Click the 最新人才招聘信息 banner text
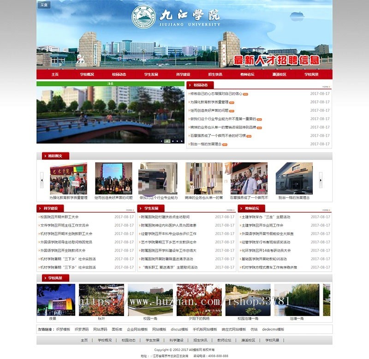Viewport: 369px width, 359px height. pyautogui.click(x=276, y=61)
